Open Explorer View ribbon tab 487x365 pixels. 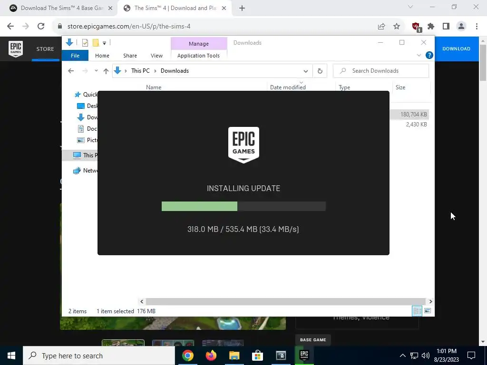(x=156, y=56)
